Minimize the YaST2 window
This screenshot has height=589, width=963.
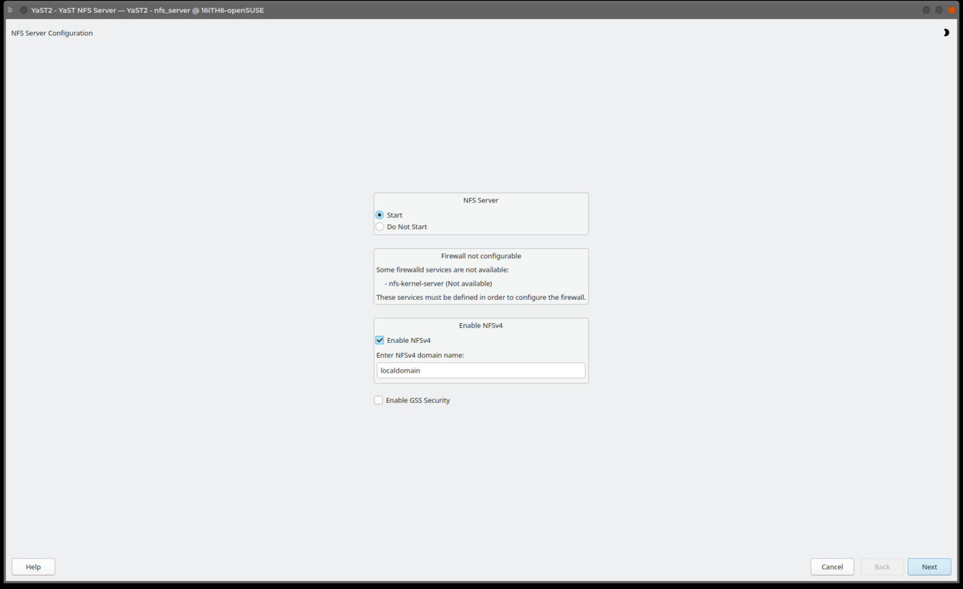(x=926, y=10)
